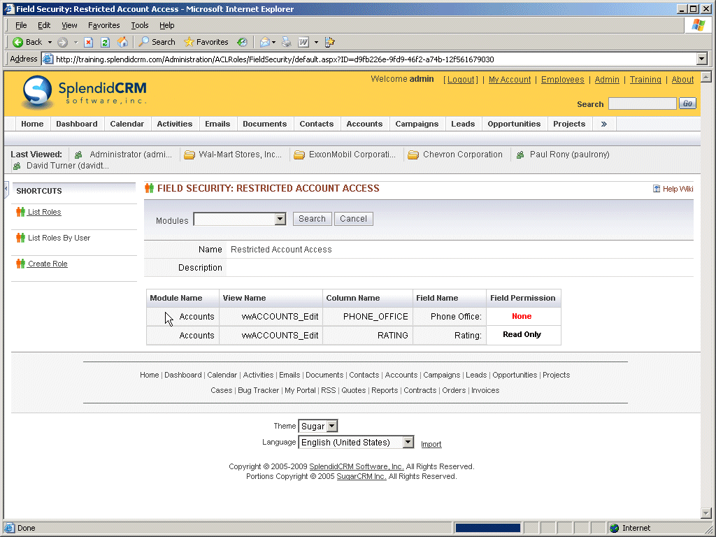
Task: Click the browser Home icon
Action: point(122,42)
